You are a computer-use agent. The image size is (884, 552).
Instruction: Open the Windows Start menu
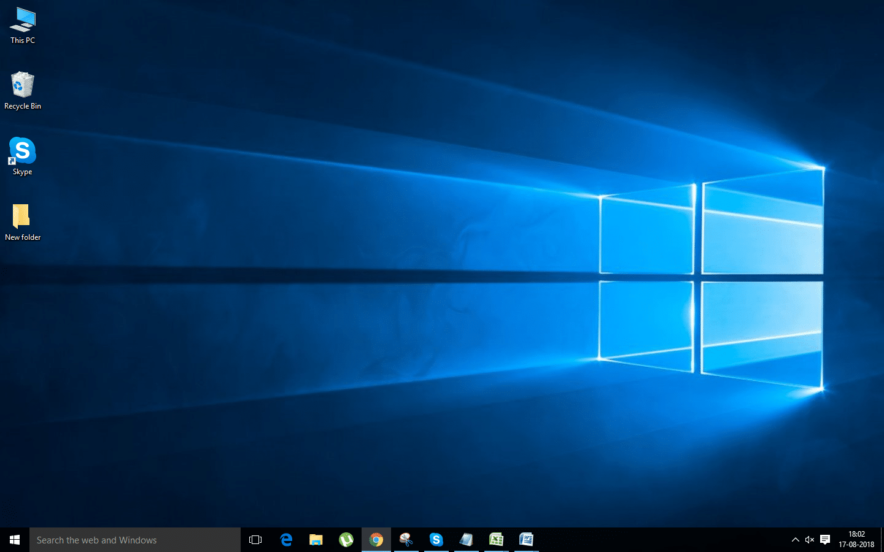tap(15, 540)
